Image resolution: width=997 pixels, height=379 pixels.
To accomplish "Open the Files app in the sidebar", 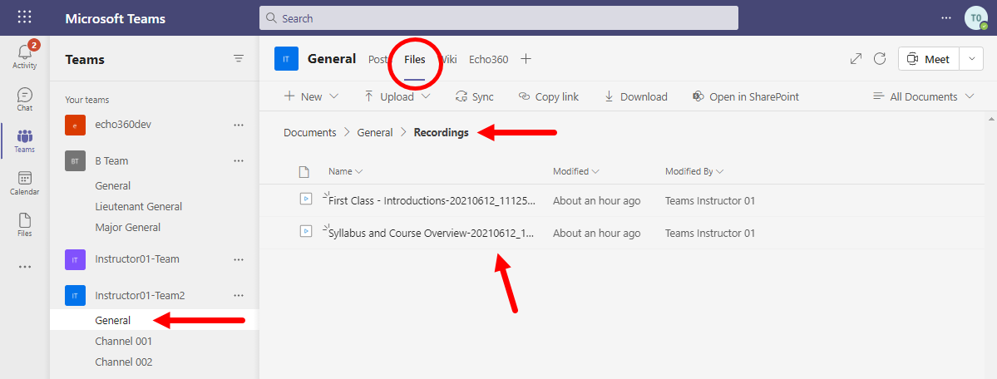I will point(25,225).
